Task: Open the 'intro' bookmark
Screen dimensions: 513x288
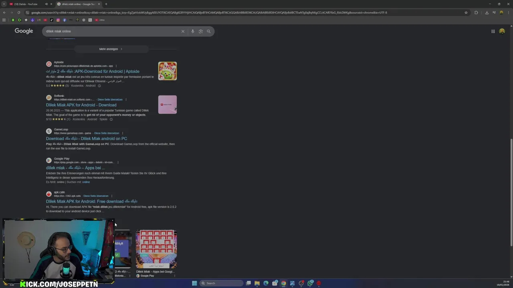Action: [100, 20]
